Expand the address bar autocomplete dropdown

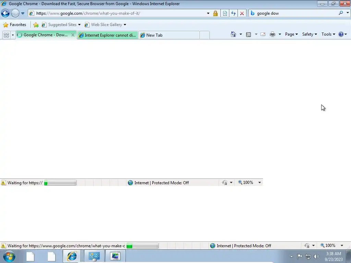pos(208,13)
